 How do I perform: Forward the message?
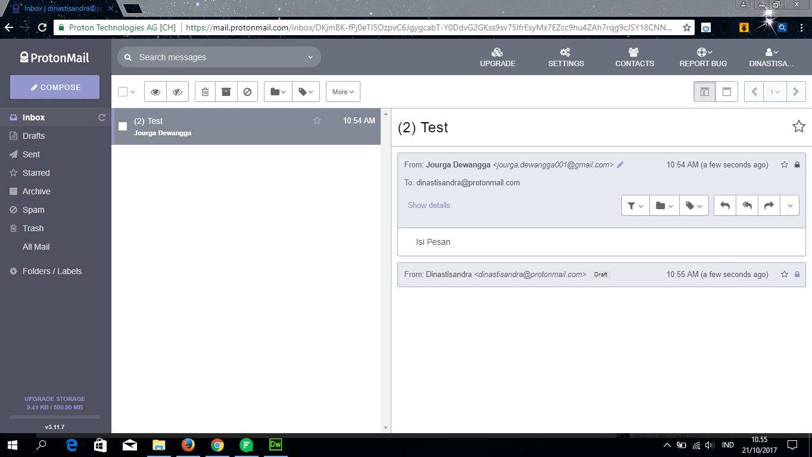(x=769, y=206)
